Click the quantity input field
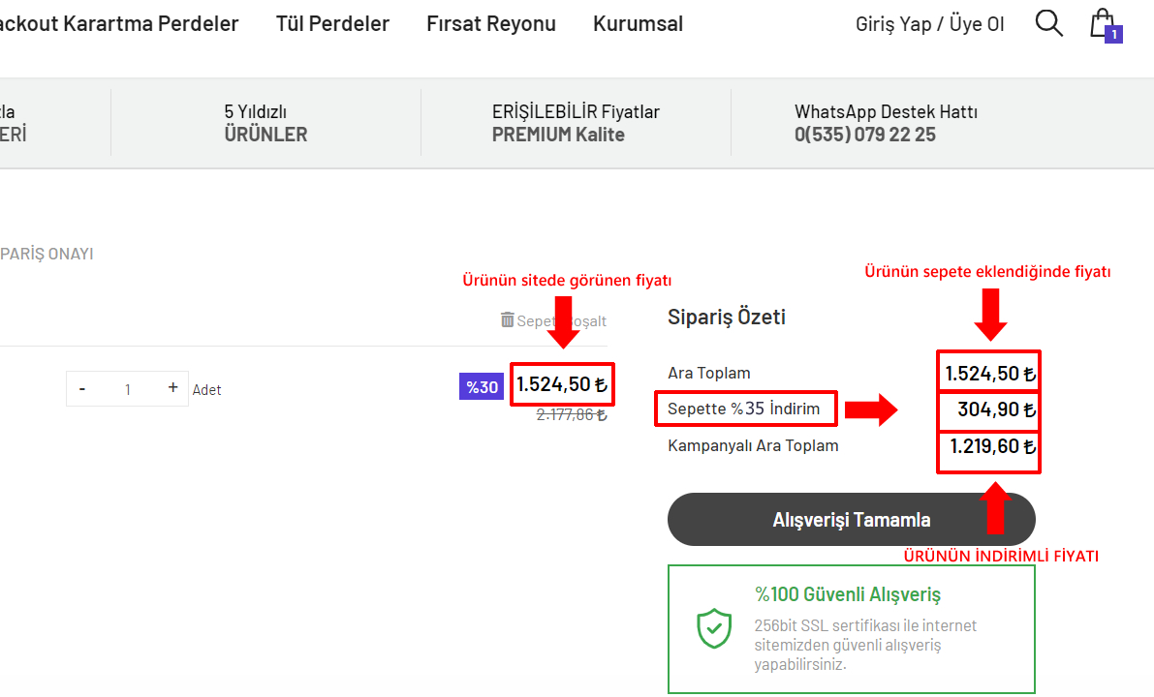The height and width of the screenshot is (697, 1154). click(127, 389)
